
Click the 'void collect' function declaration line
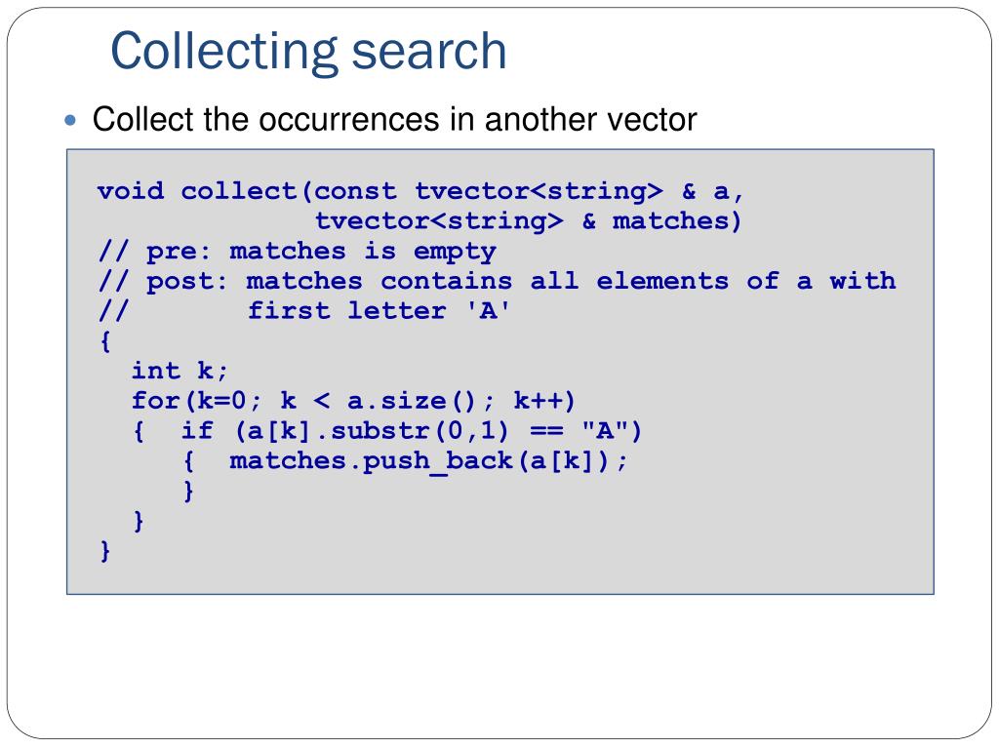pyautogui.click(x=420, y=191)
